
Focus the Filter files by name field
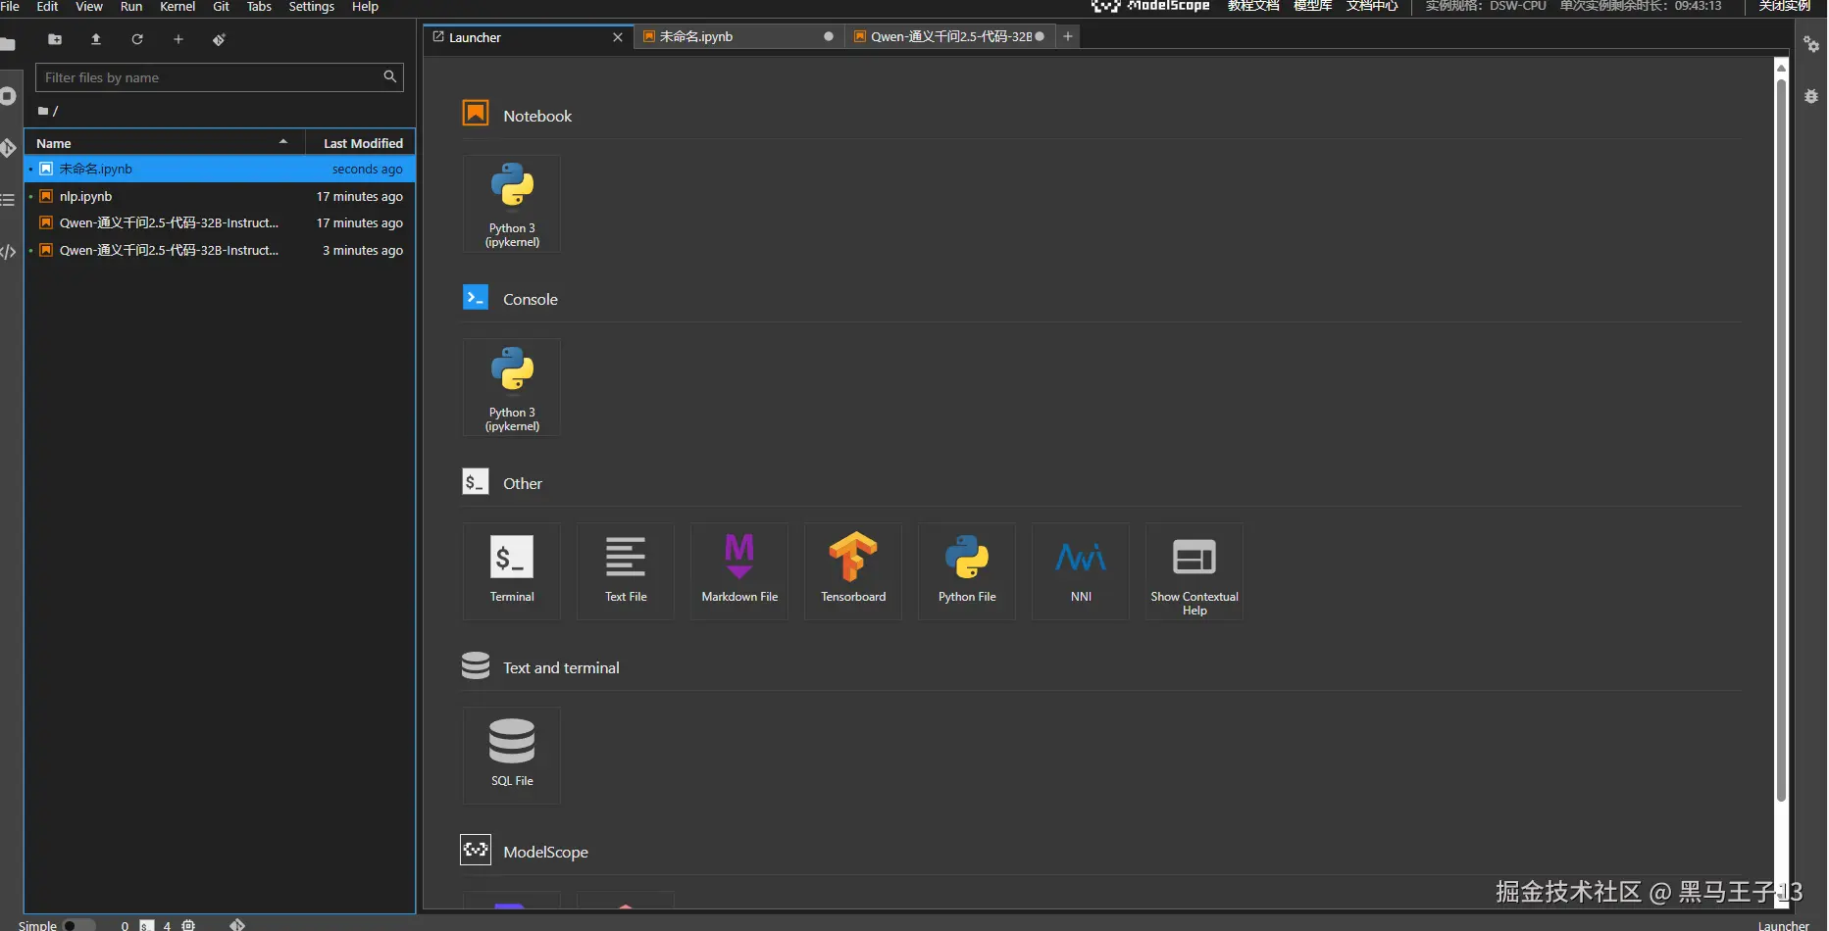(220, 77)
